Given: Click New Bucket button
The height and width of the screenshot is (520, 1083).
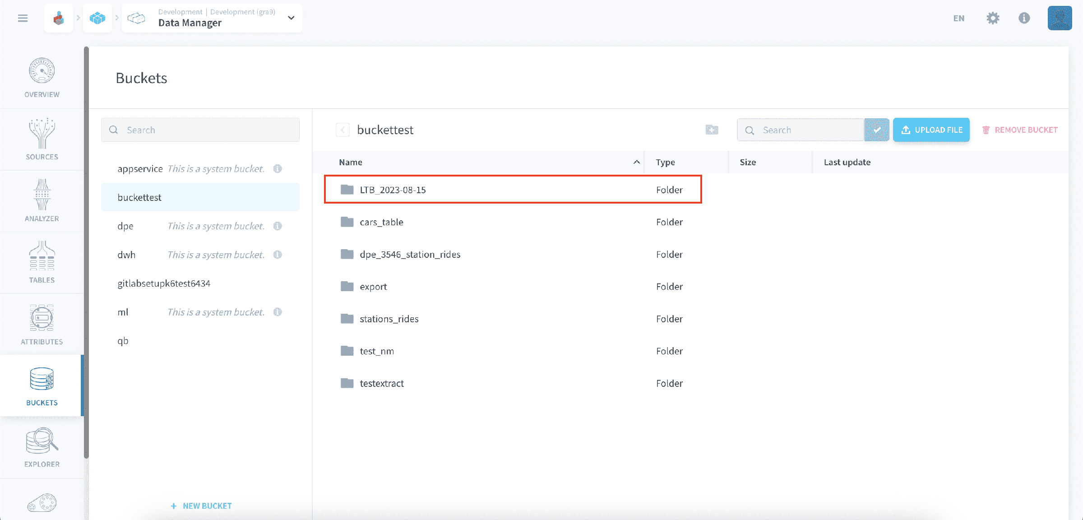Looking at the screenshot, I should 201,506.
